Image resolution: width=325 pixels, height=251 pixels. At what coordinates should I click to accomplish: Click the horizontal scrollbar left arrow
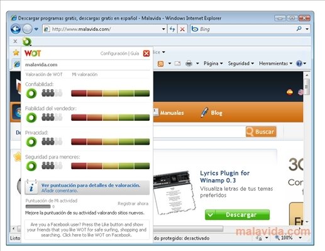[13, 228]
